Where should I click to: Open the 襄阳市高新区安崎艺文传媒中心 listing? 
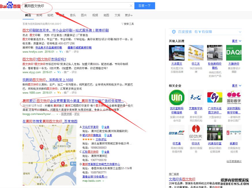coord(101,164)
